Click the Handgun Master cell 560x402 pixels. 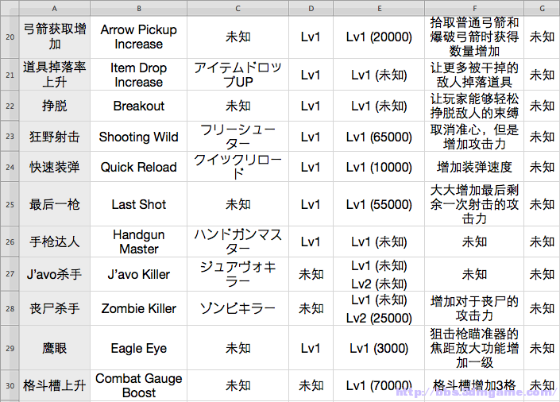(x=138, y=242)
